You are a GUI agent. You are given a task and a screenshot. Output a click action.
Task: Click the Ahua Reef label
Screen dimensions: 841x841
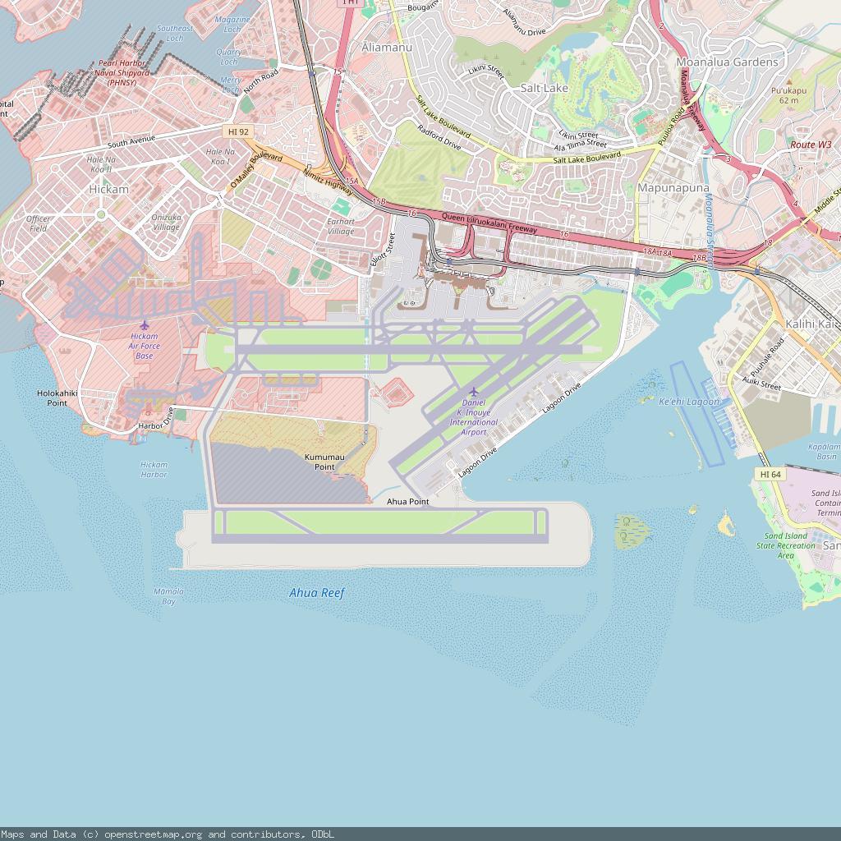(x=317, y=593)
